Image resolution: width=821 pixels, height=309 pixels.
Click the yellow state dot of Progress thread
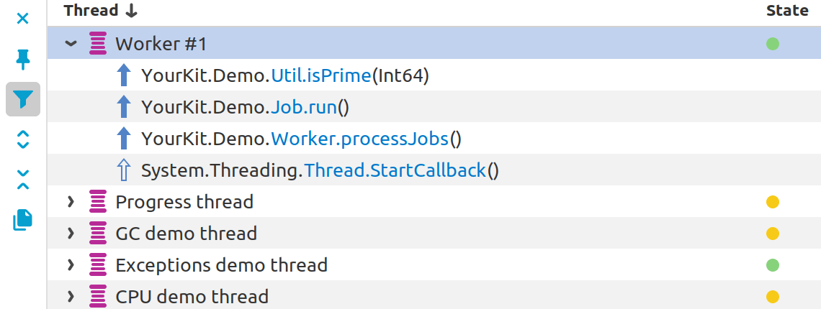pyautogui.click(x=772, y=202)
